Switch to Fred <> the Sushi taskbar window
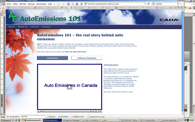 click(x=91, y=120)
